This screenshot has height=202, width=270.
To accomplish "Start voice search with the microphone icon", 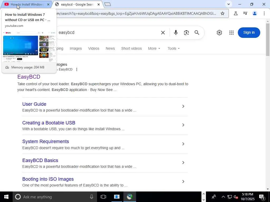I will (x=176, y=32).
